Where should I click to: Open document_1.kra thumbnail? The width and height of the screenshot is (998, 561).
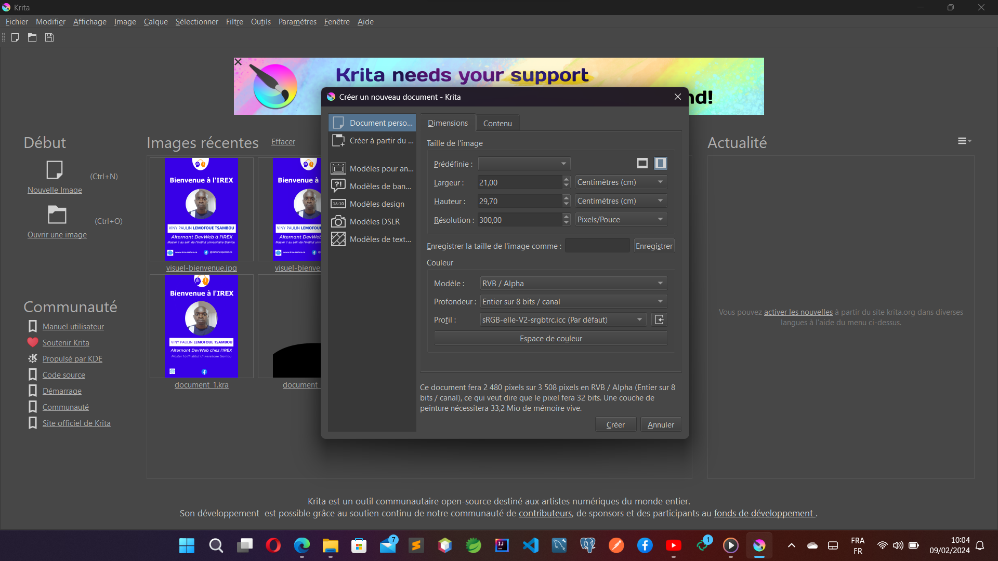202,326
